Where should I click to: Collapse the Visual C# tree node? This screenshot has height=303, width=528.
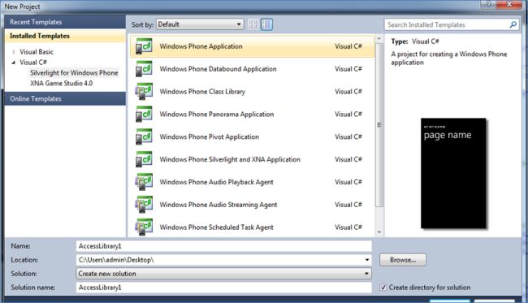click(14, 63)
